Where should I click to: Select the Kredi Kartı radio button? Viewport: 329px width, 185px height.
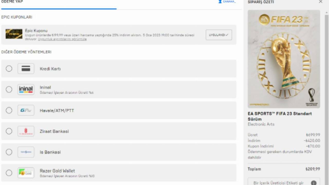[9, 69]
